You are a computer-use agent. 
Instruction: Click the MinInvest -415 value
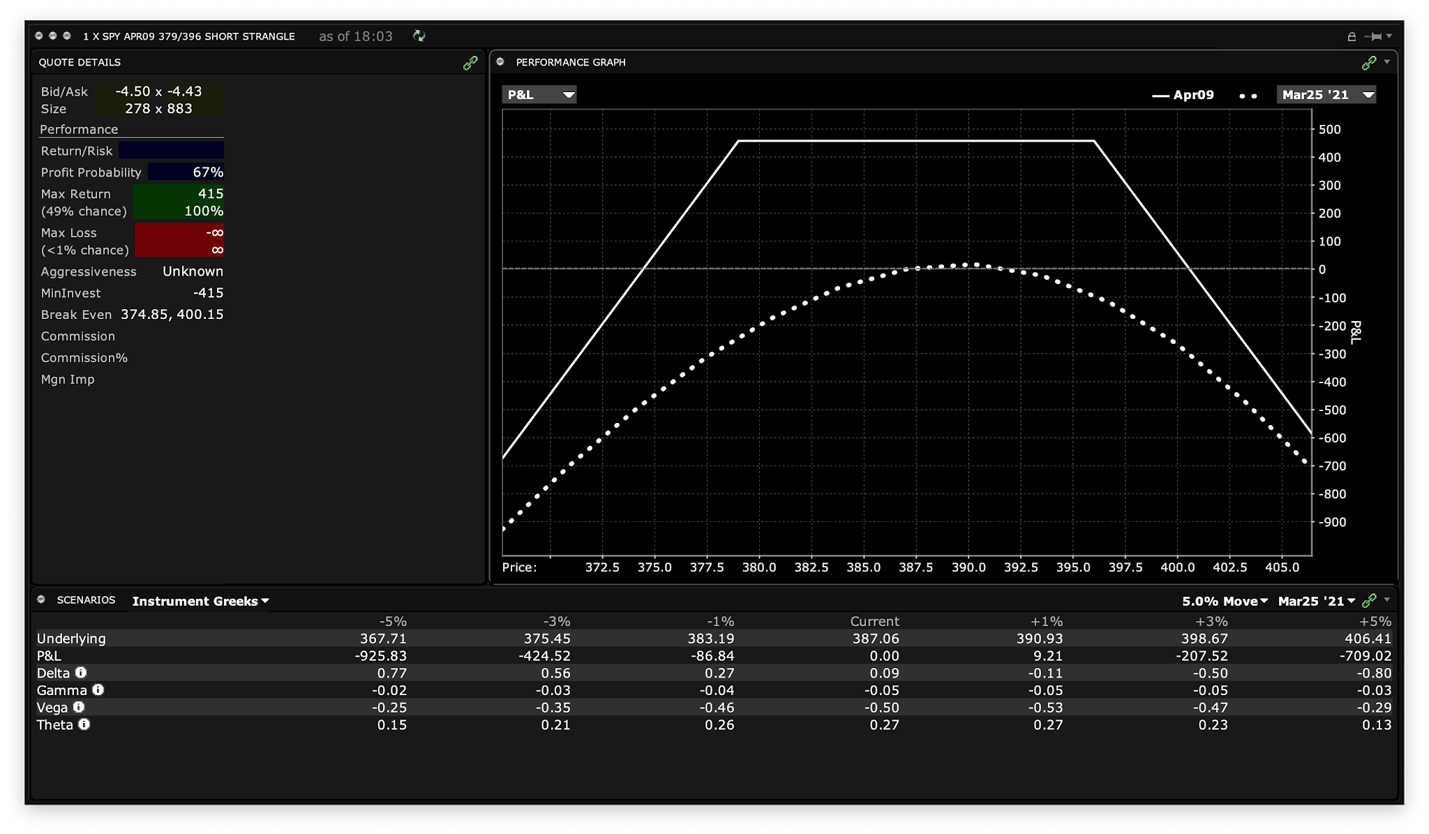point(208,293)
